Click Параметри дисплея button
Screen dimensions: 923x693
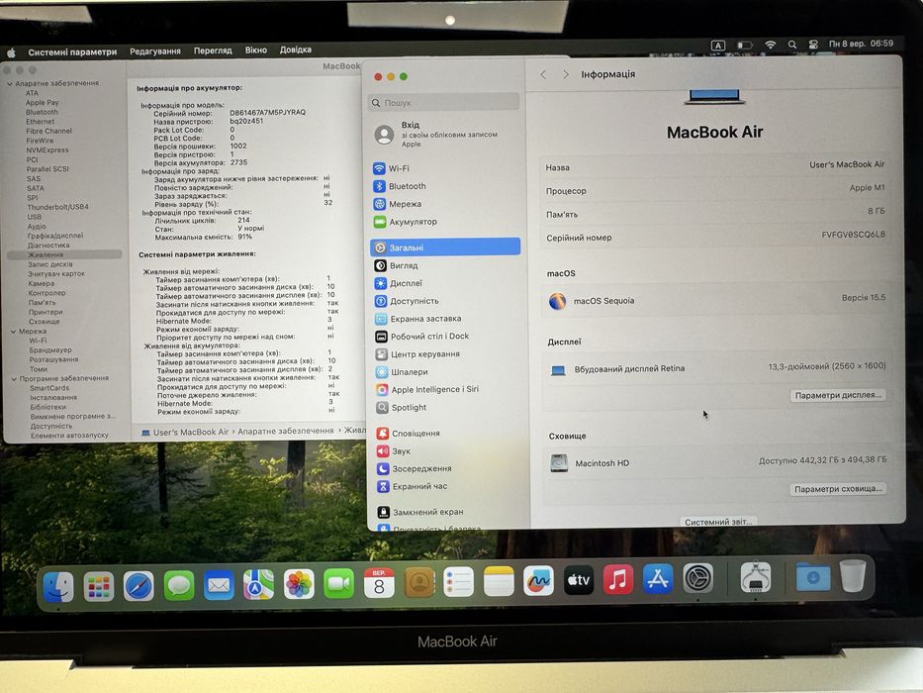(838, 395)
